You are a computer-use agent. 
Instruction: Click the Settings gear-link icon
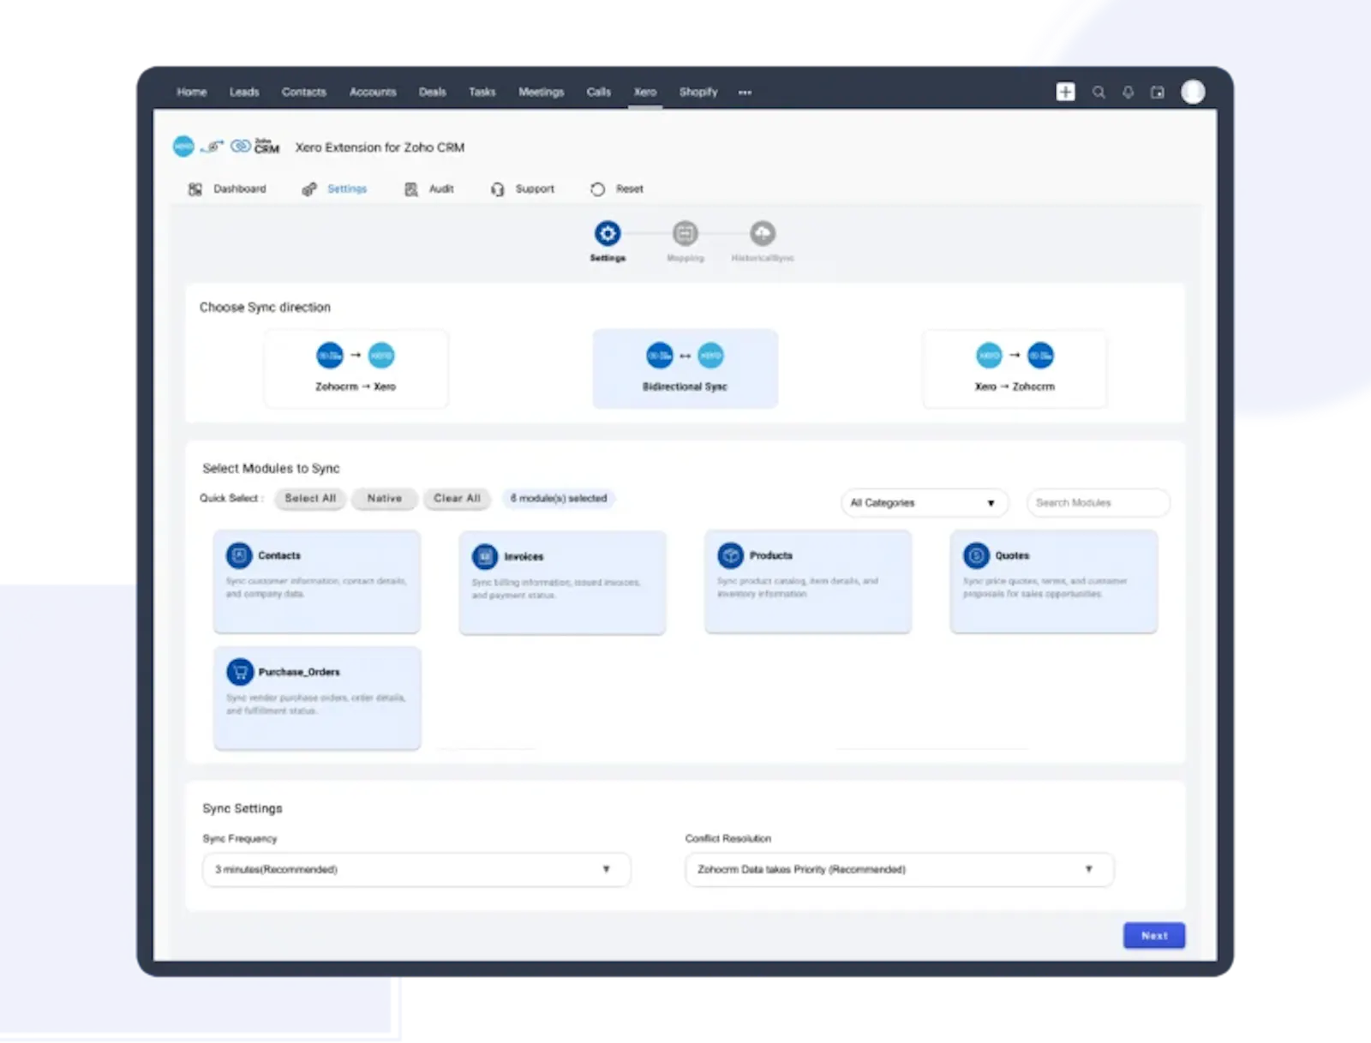309,189
